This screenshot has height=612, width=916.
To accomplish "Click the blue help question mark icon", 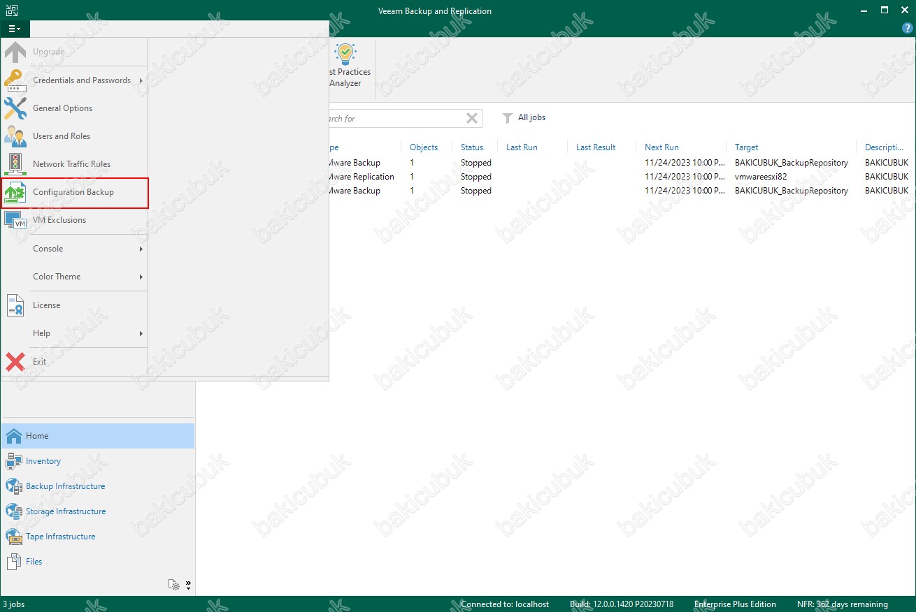I will (x=908, y=29).
